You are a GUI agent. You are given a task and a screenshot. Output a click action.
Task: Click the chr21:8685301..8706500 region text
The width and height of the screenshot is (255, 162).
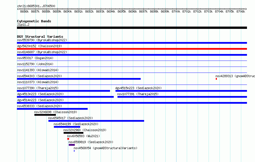click(x=36, y=6)
